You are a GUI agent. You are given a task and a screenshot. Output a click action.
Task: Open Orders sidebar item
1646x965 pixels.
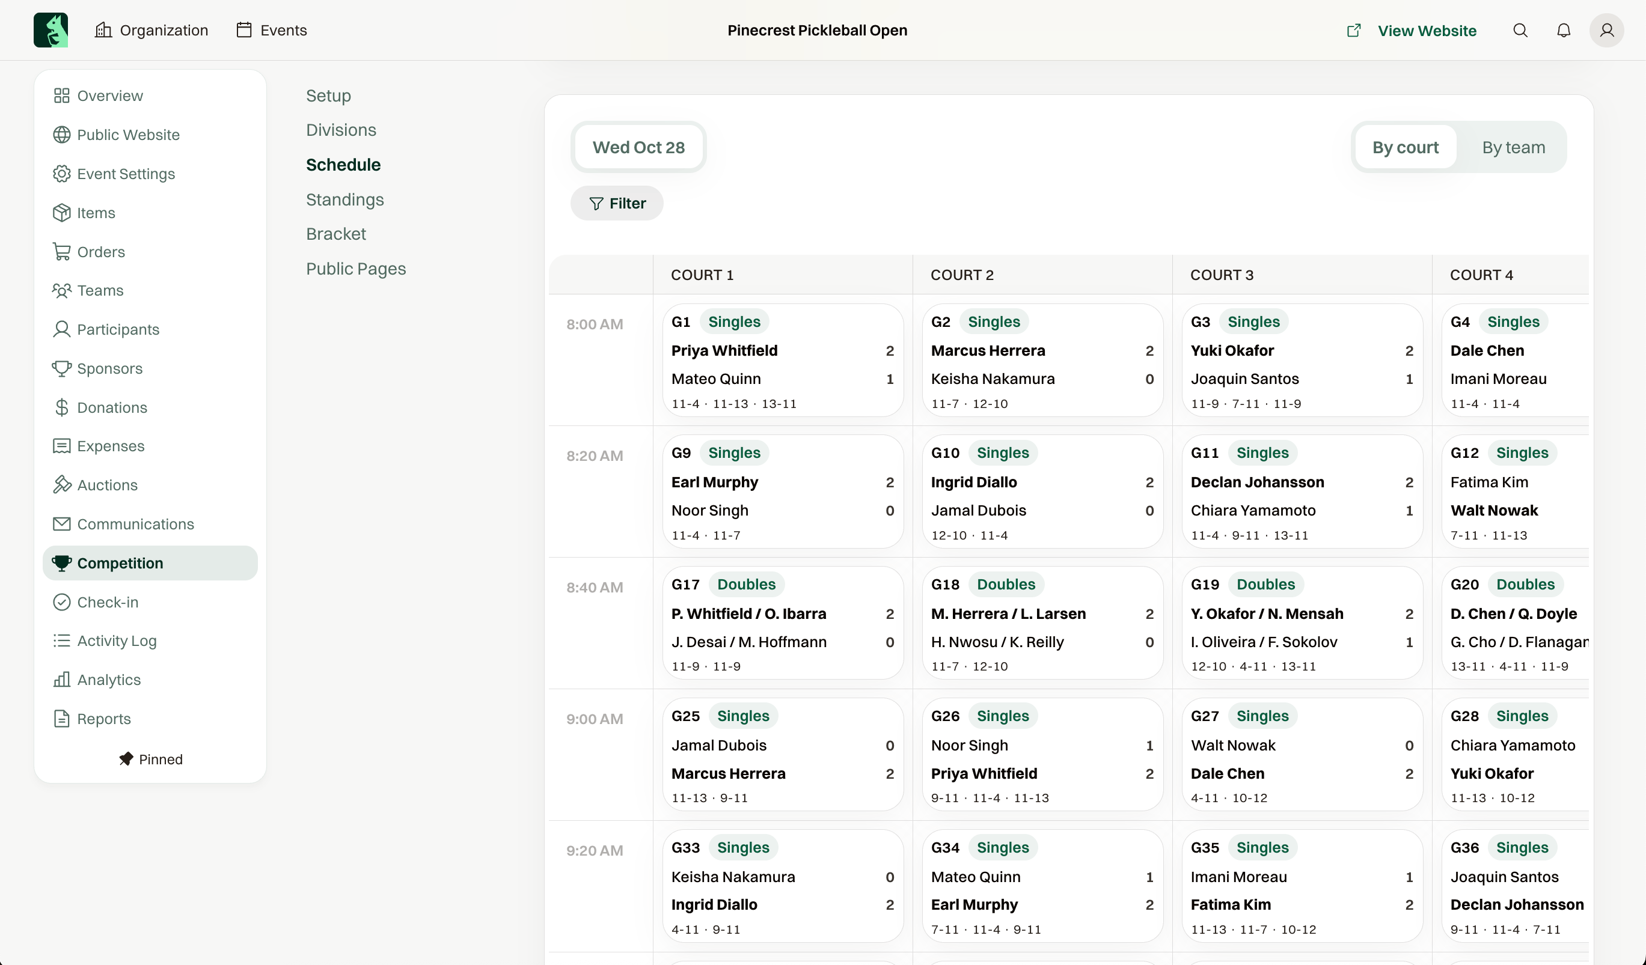[x=150, y=251]
